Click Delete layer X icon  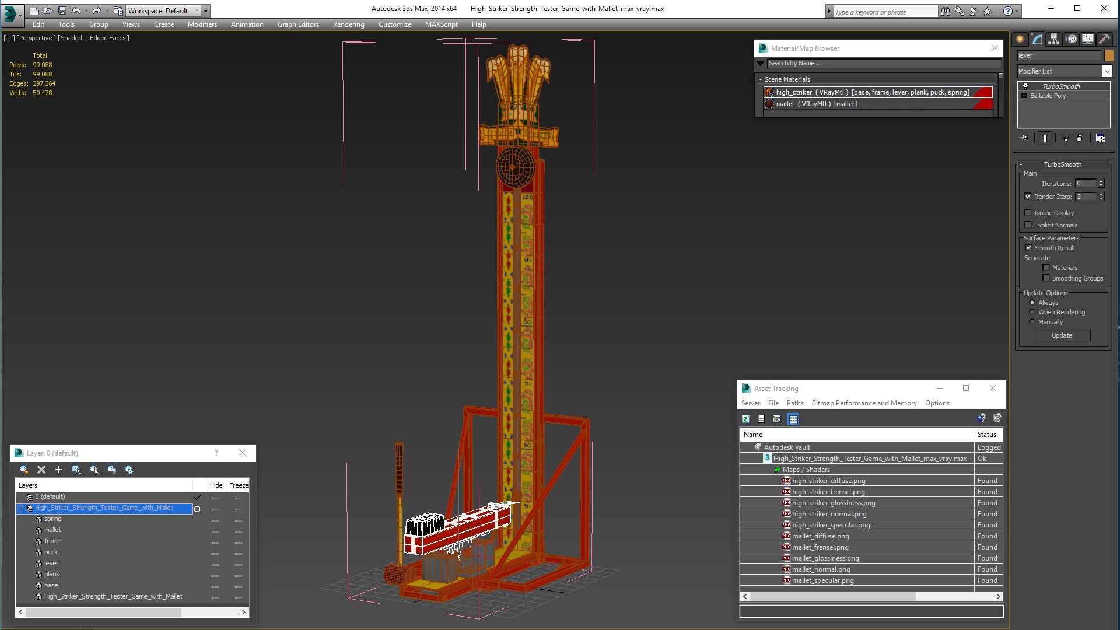41,470
